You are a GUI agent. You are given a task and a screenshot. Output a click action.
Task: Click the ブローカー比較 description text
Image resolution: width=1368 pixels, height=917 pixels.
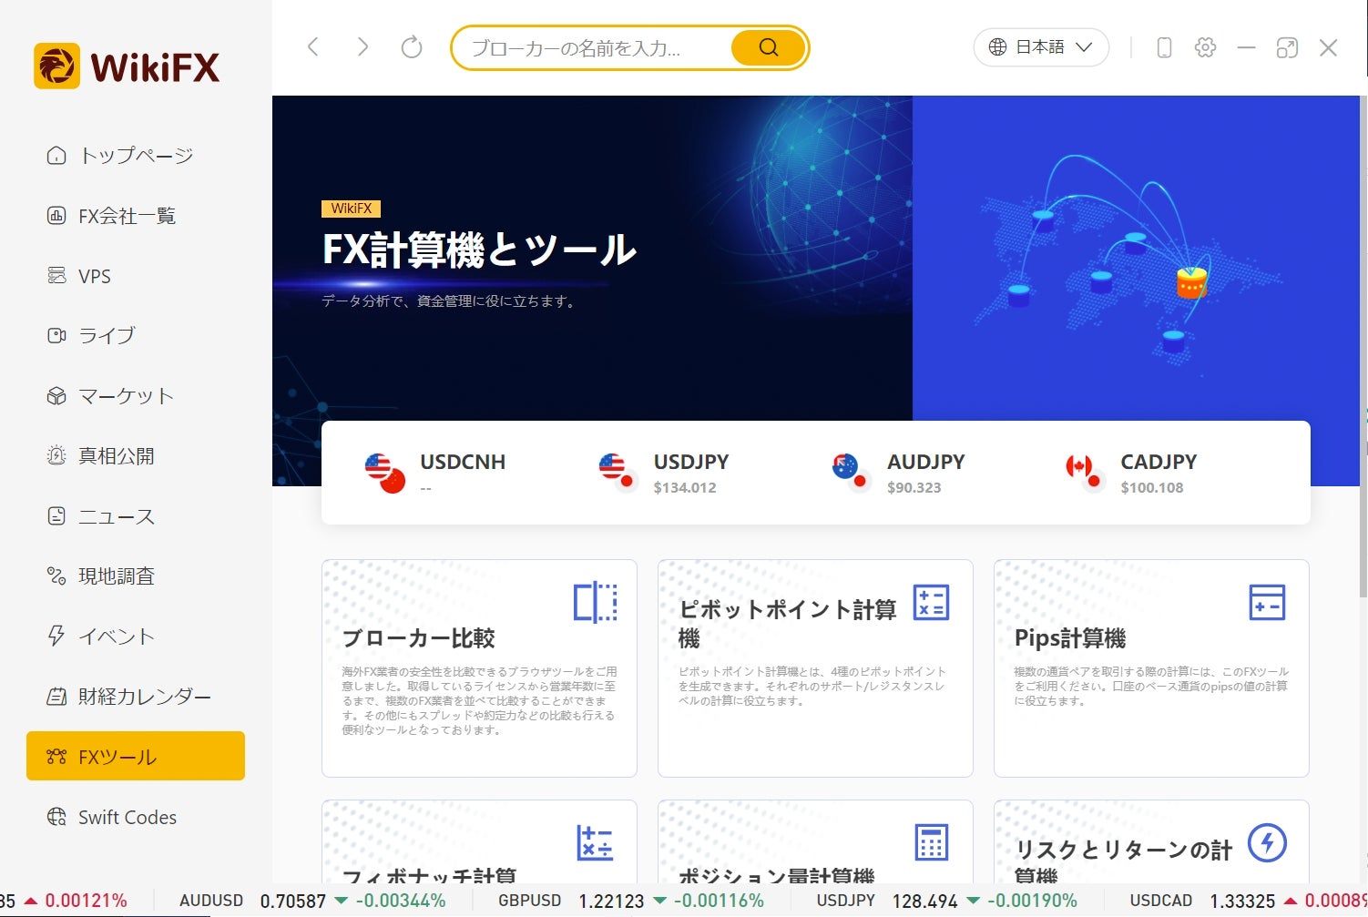479,700
